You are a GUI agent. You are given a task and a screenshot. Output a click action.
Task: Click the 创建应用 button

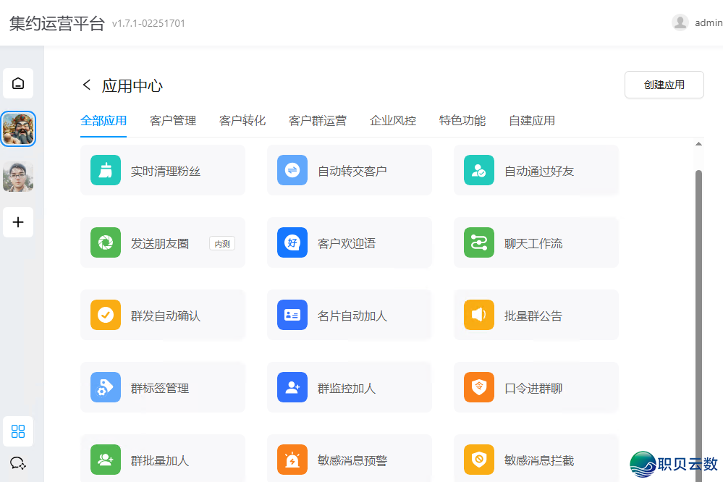pos(664,85)
